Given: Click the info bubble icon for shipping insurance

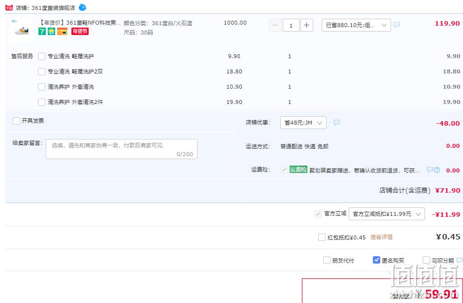Looking at the screenshot, I should tap(430, 170).
